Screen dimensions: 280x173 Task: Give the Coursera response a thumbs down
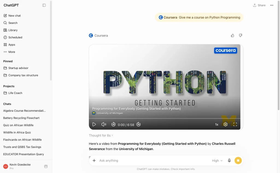(241, 35)
